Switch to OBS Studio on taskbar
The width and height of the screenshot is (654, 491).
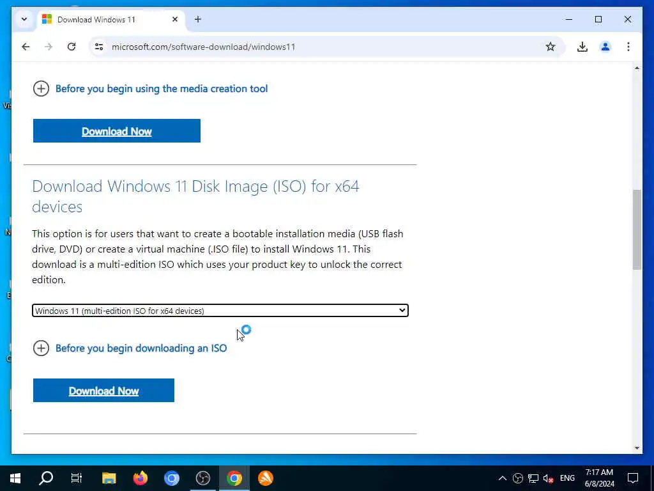202,478
